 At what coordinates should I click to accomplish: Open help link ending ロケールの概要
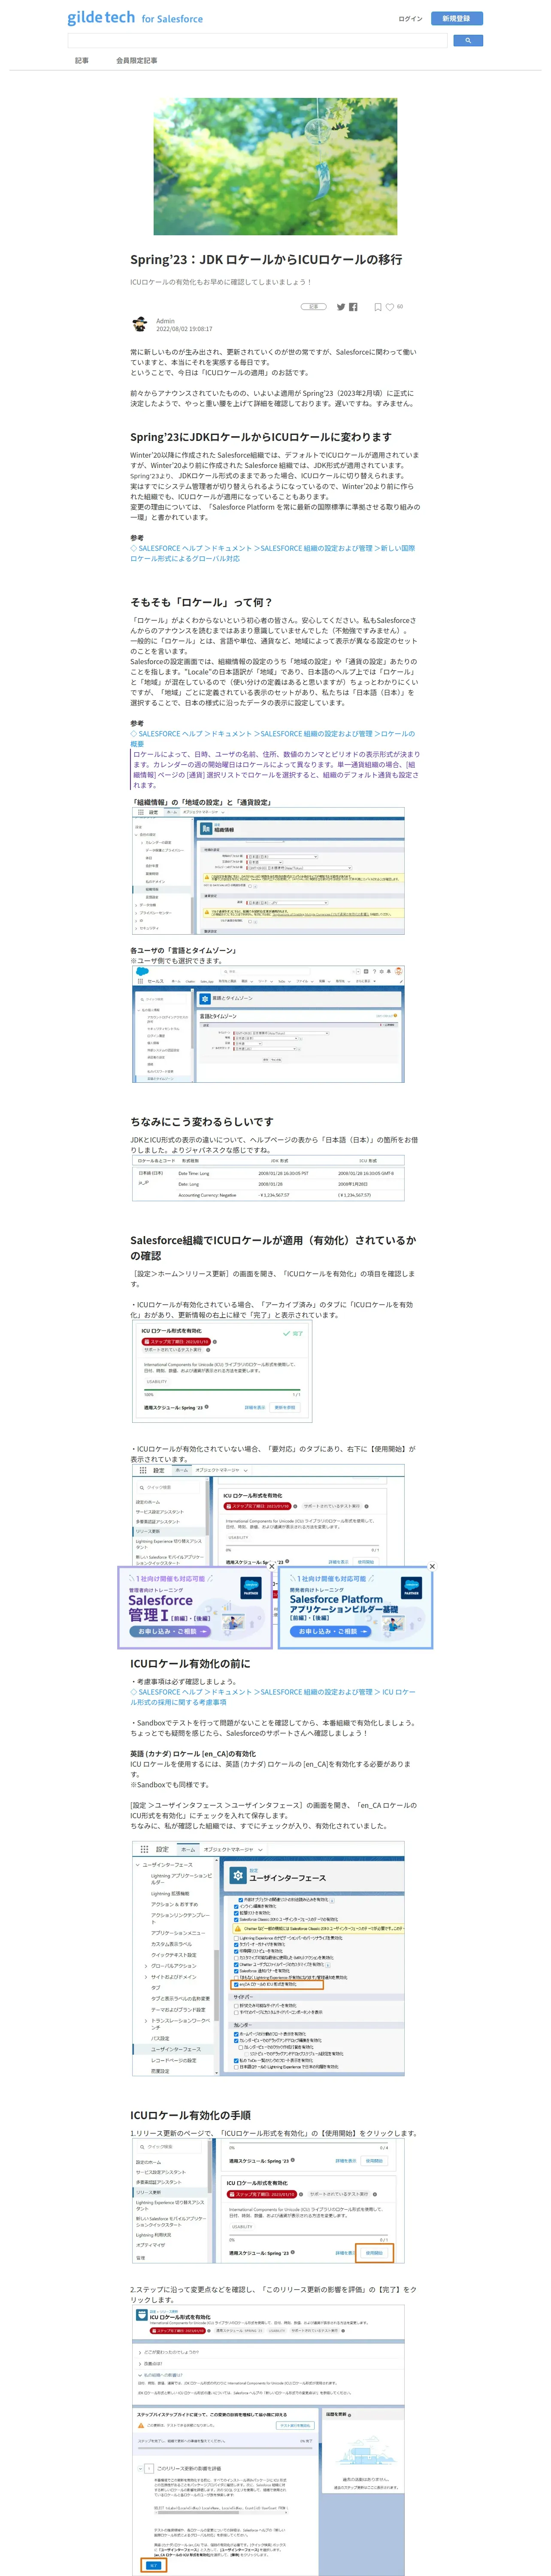pos(272,738)
